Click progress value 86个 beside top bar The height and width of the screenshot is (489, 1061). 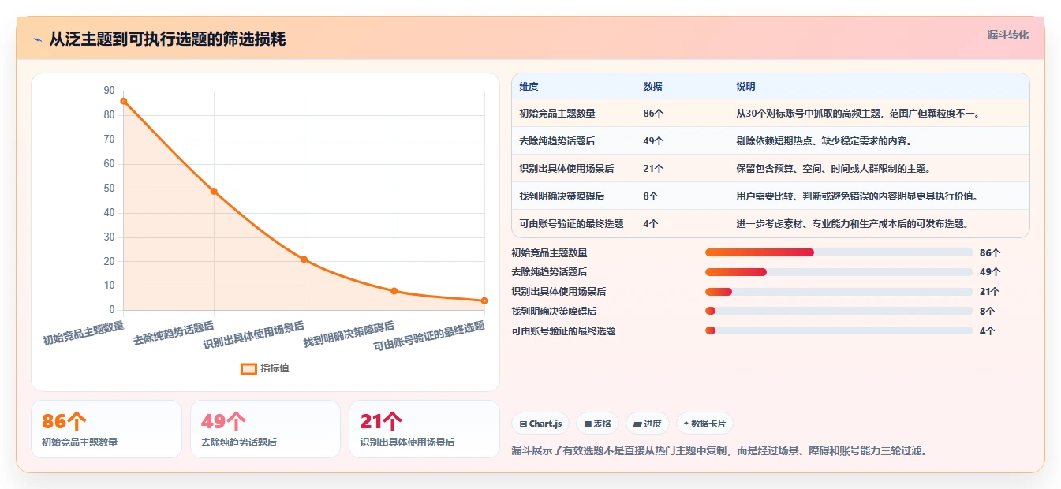pos(990,253)
